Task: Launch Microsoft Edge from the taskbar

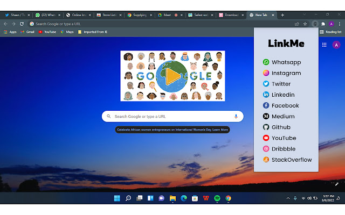Action: pos(184,198)
